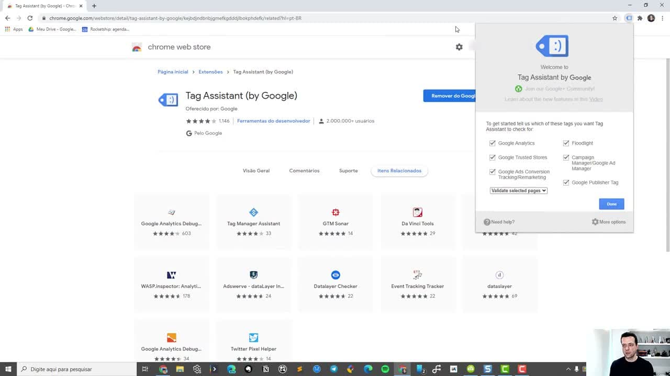Uncheck Google Trusted Stores checkbox
The height and width of the screenshot is (376, 670).
pyautogui.click(x=492, y=157)
